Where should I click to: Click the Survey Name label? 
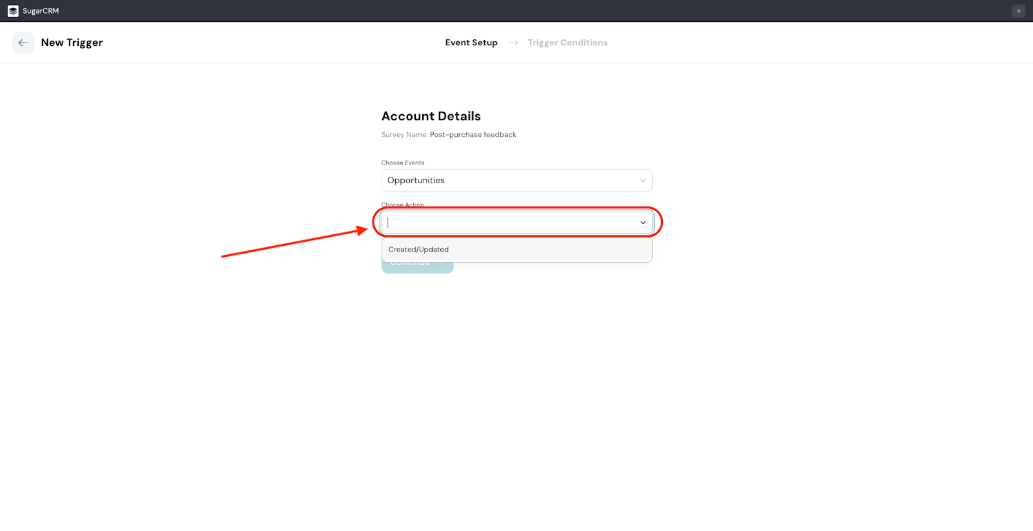click(x=404, y=135)
